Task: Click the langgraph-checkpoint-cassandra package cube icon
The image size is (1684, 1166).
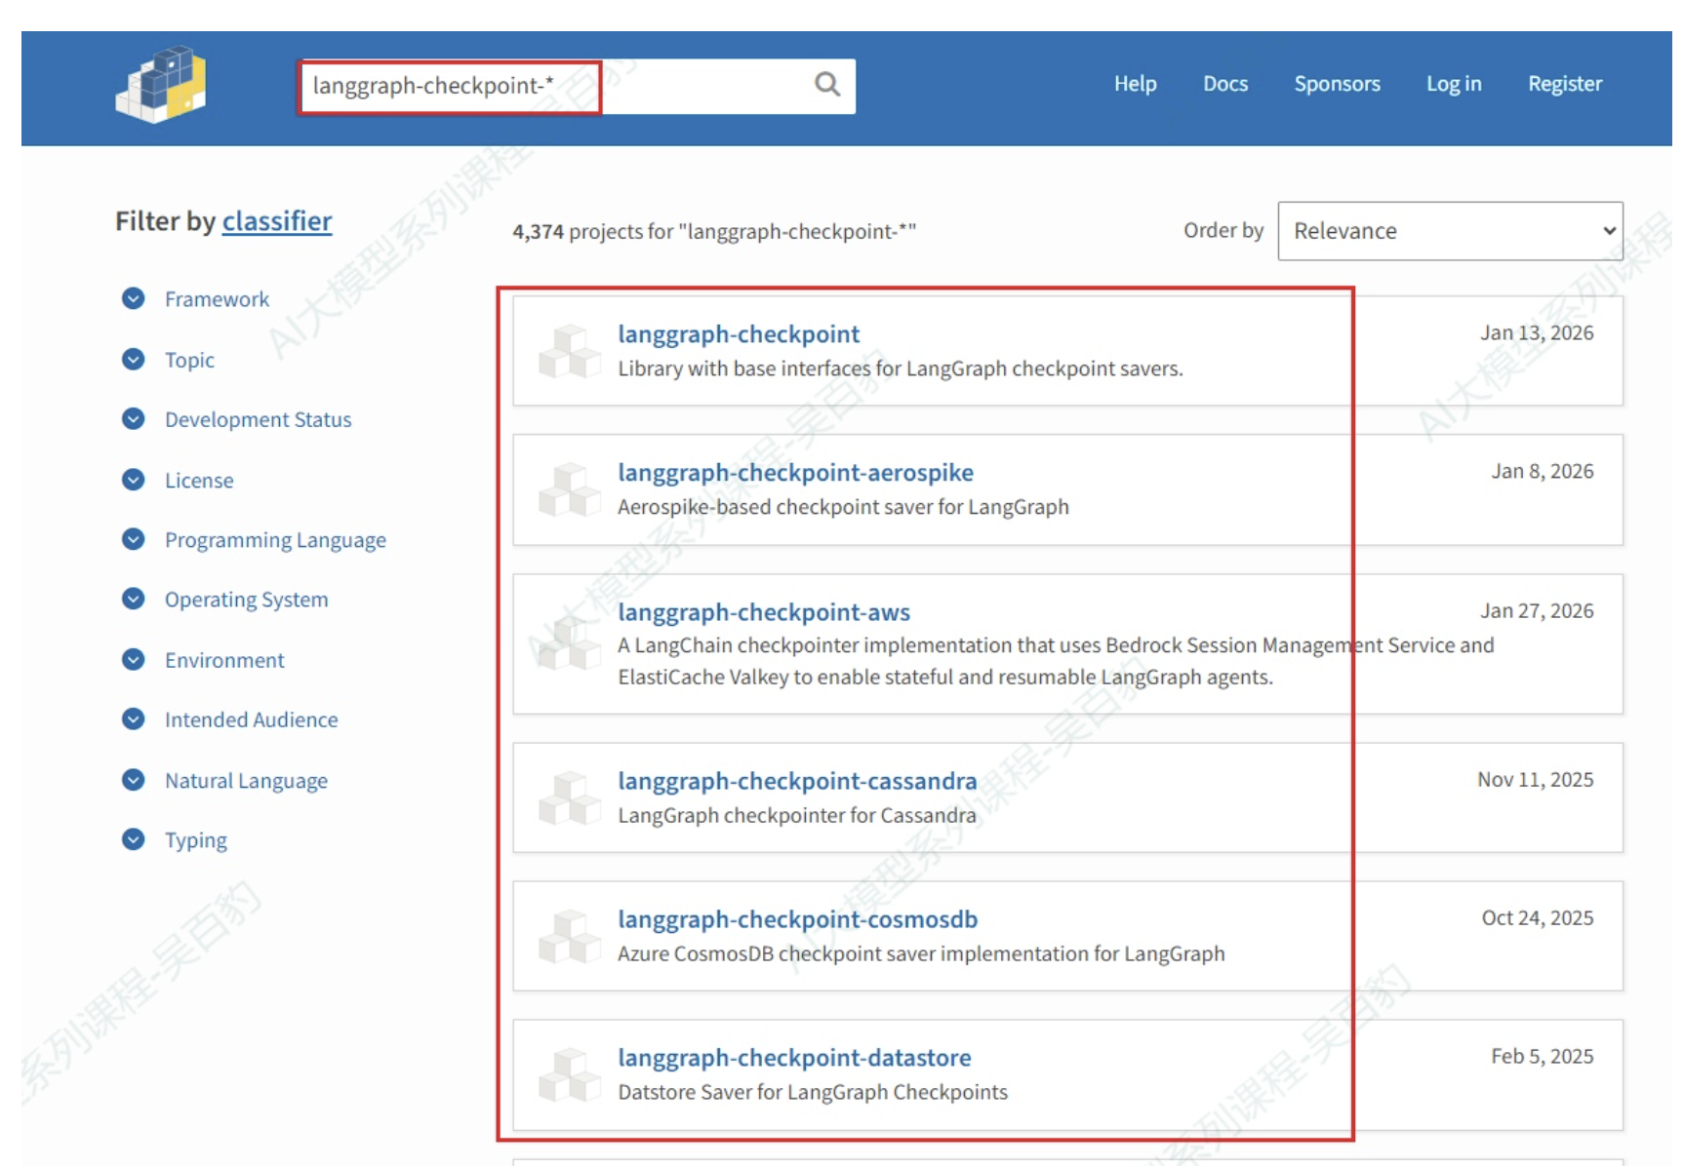Action: (x=570, y=797)
